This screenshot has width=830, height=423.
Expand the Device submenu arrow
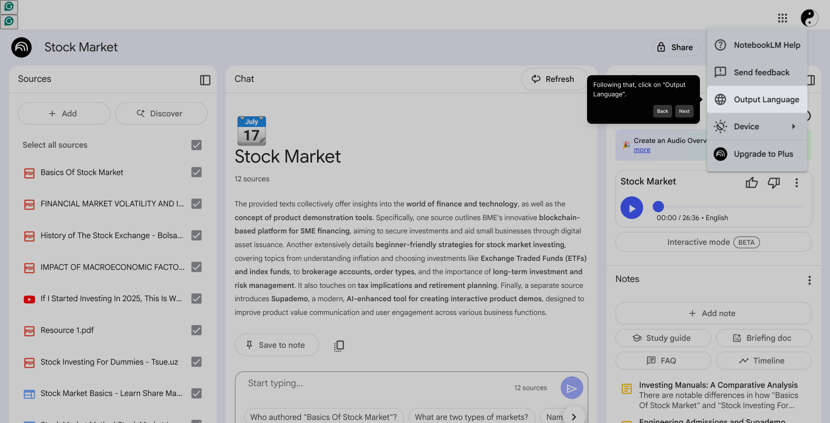[x=794, y=127]
